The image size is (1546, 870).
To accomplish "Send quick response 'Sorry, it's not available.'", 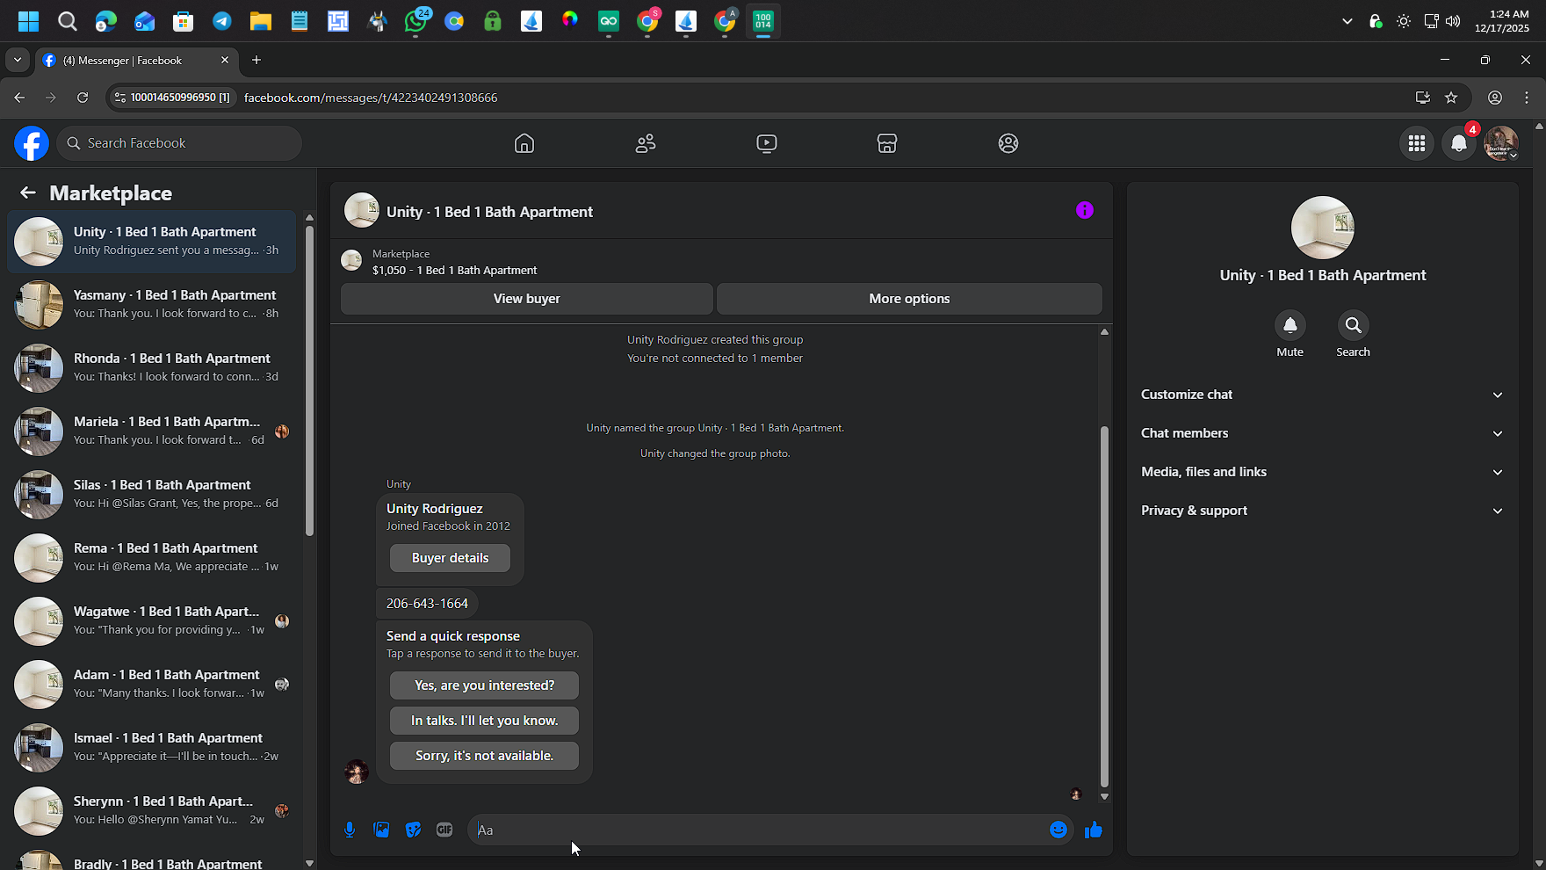I will click(x=484, y=756).
